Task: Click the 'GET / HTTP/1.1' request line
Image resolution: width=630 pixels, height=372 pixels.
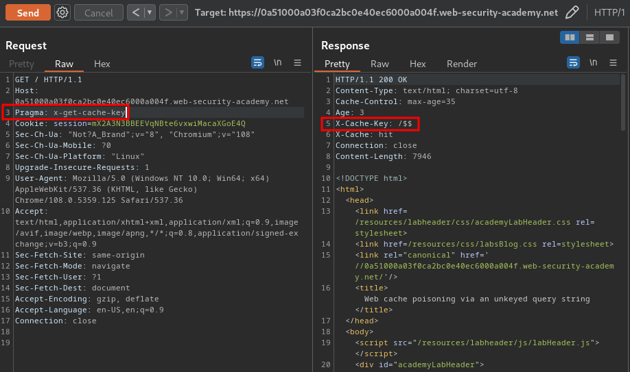Action: point(49,79)
